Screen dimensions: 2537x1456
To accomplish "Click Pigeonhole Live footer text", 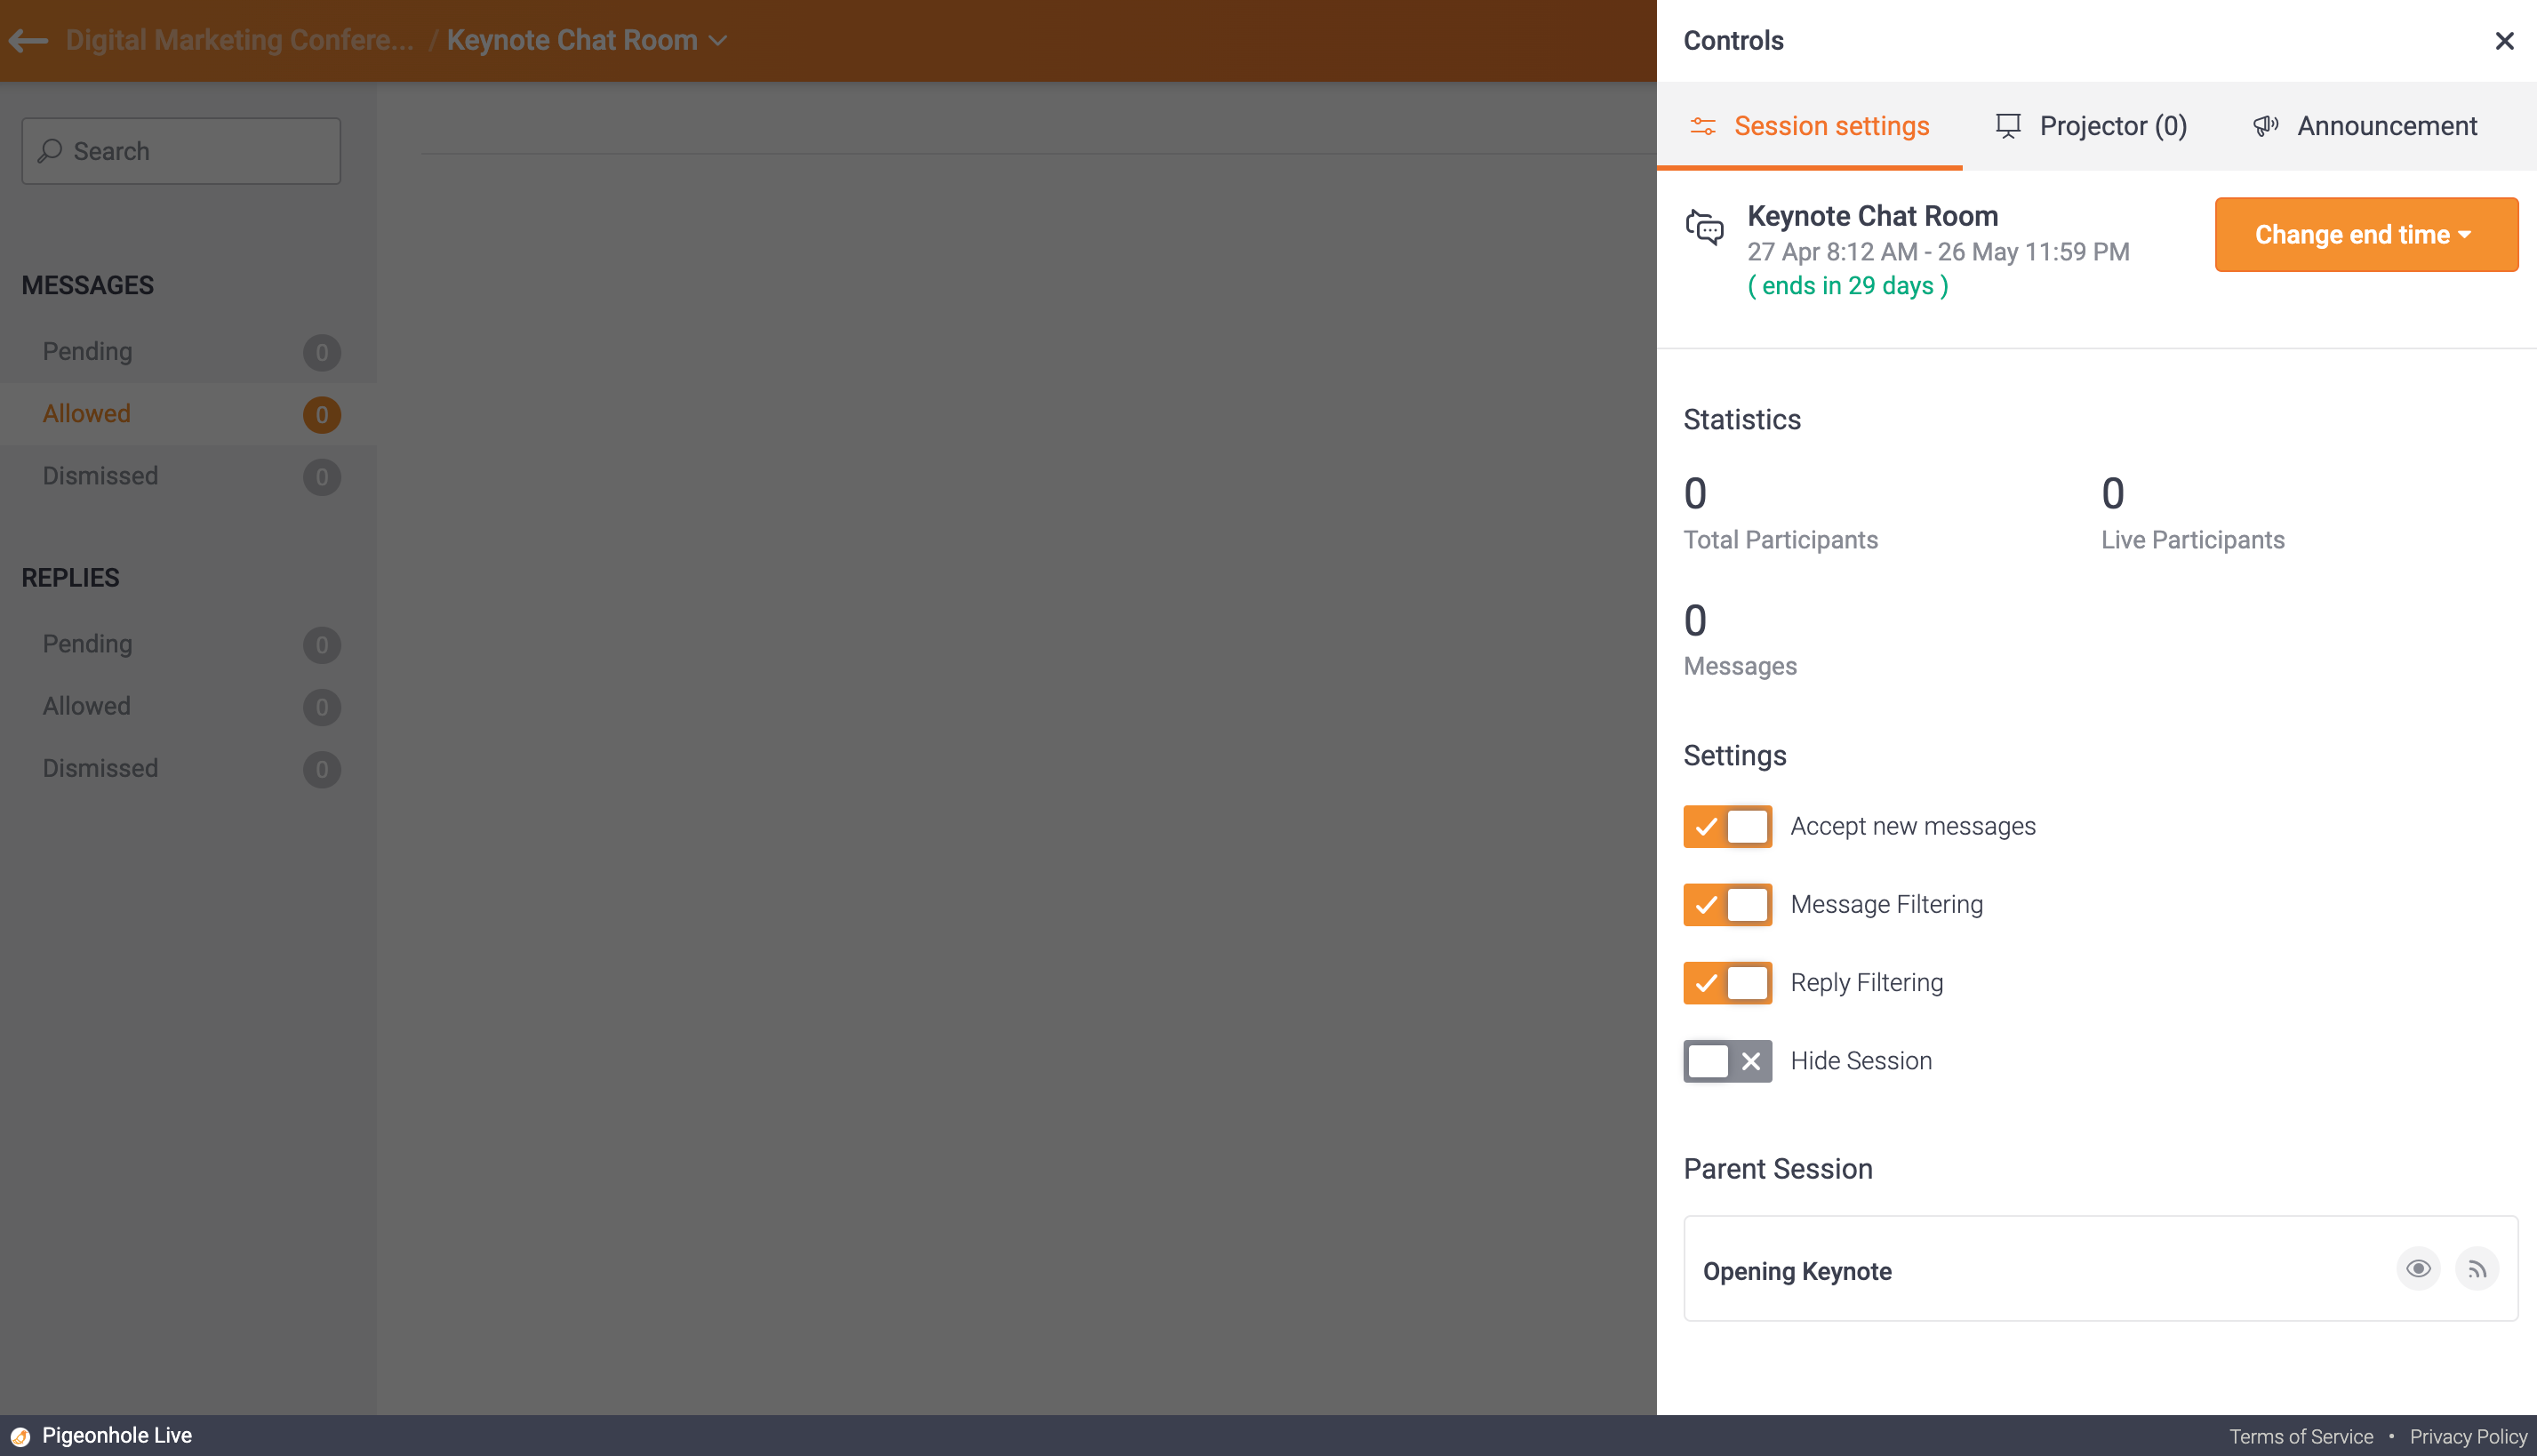I will click(x=117, y=1435).
